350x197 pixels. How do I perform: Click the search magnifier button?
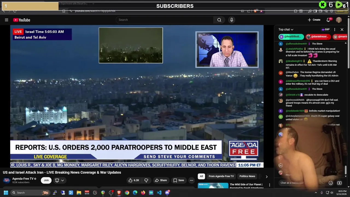coord(219,20)
